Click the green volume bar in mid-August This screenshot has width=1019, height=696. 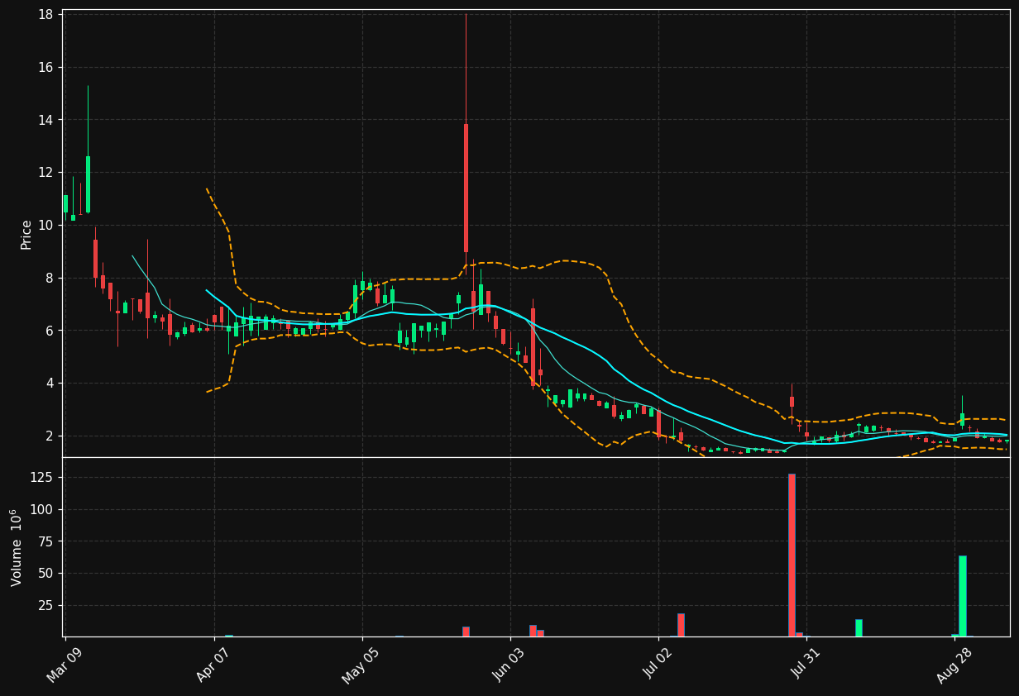tap(859, 628)
